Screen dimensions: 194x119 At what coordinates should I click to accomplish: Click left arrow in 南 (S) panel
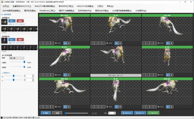[100, 107]
